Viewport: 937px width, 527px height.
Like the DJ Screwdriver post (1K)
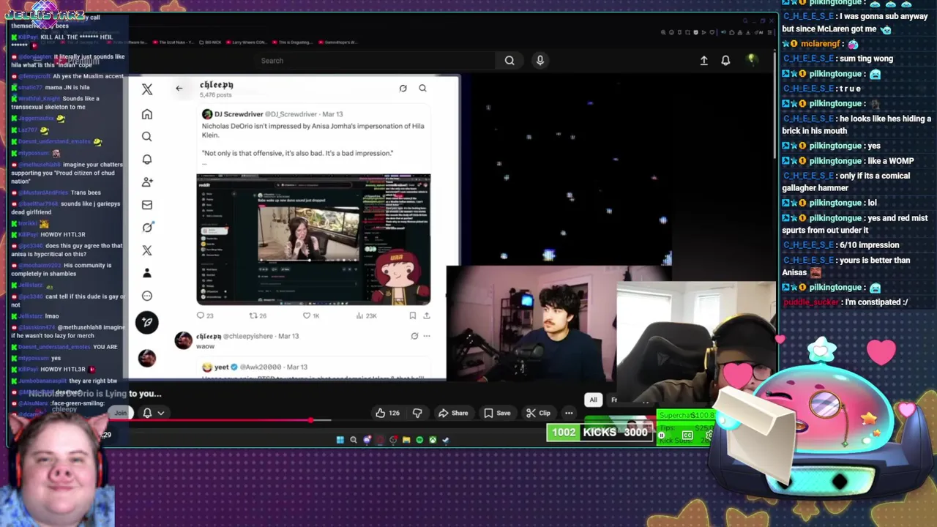311,315
